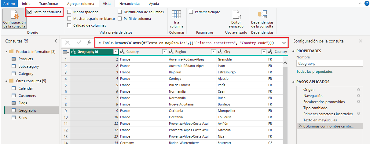Viewport: 370px width, 144px height.
Task: Open the Agregar columna tab
Action: pos(81,4)
